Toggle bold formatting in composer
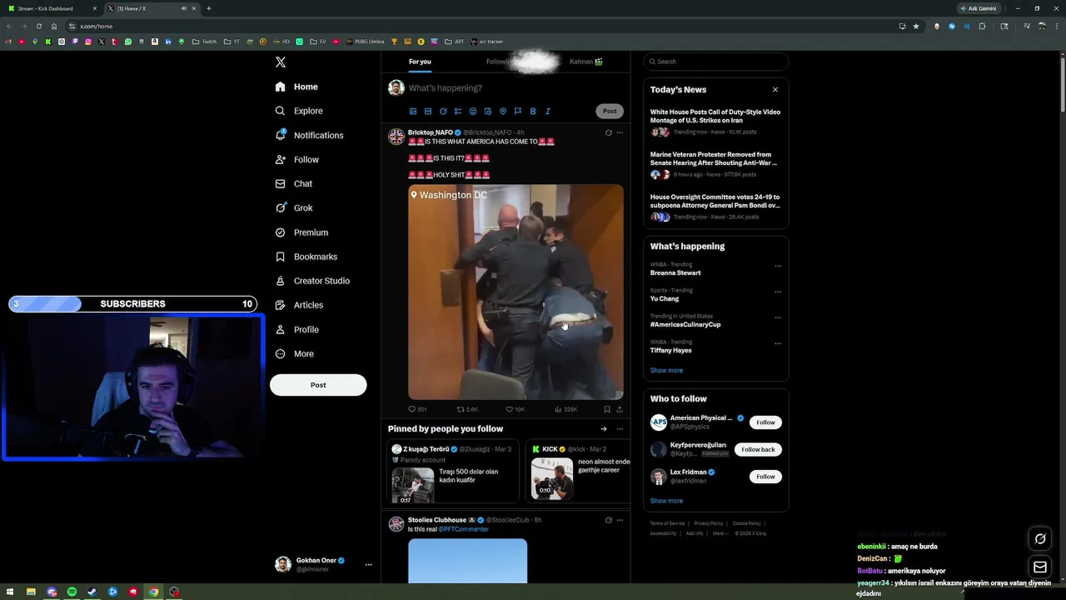Image resolution: width=1066 pixels, height=600 pixels. pyautogui.click(x=533, y=111)
